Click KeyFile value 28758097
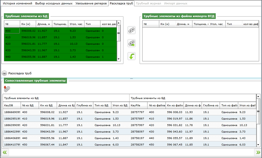Viewport: 262px width, 158px height. click(x=137, y=132)
